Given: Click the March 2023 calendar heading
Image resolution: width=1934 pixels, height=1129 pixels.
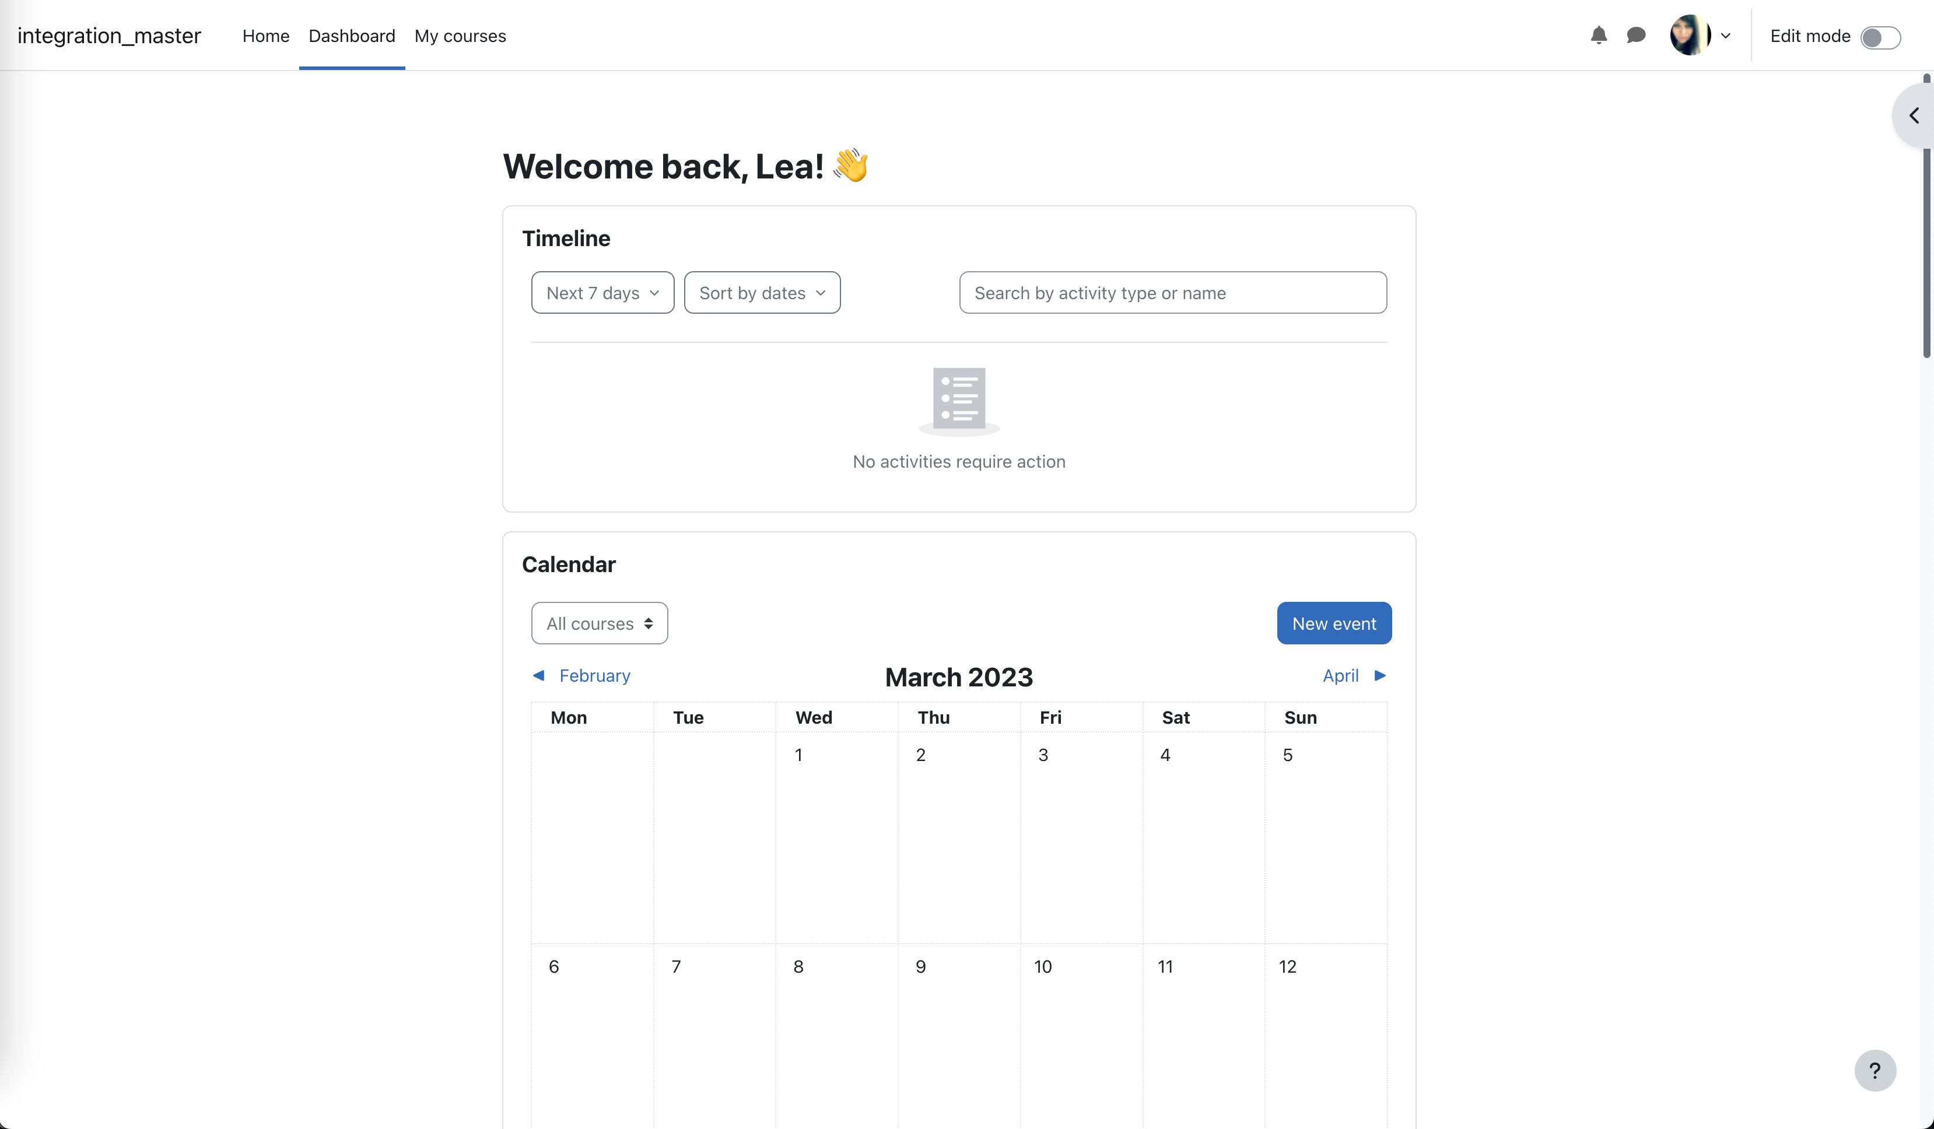Looking at the screenshot, I should coord(959,677).
